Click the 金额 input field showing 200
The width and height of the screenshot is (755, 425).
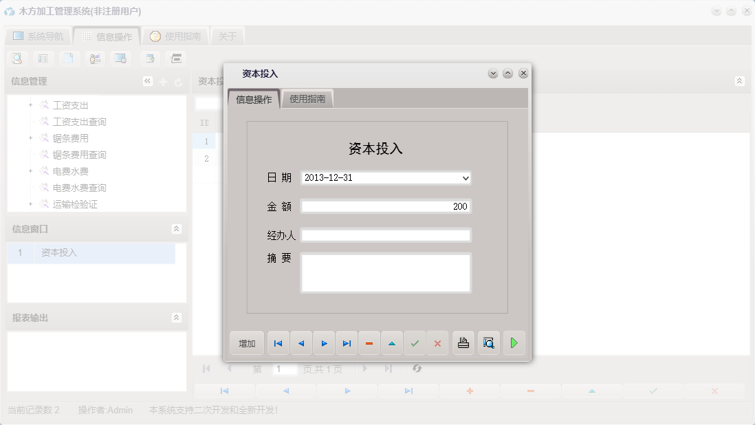[x=385, y=206]
